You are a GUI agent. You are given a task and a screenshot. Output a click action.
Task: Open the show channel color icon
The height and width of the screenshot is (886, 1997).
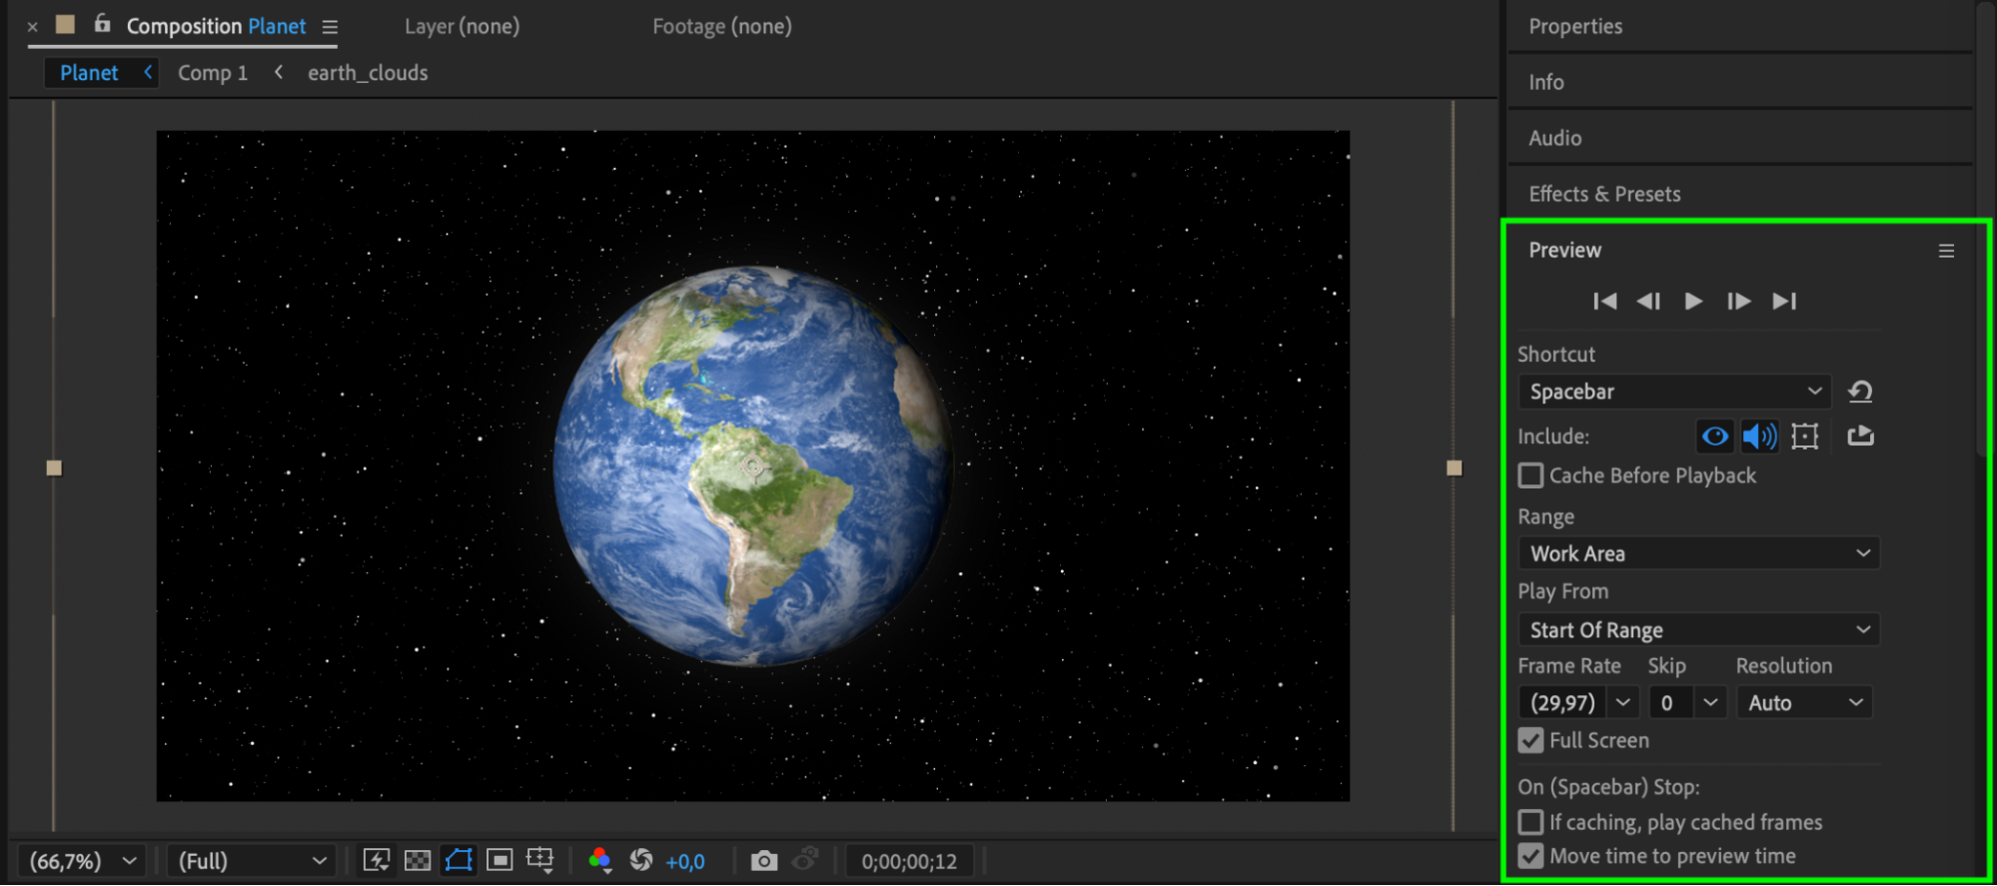599,860
